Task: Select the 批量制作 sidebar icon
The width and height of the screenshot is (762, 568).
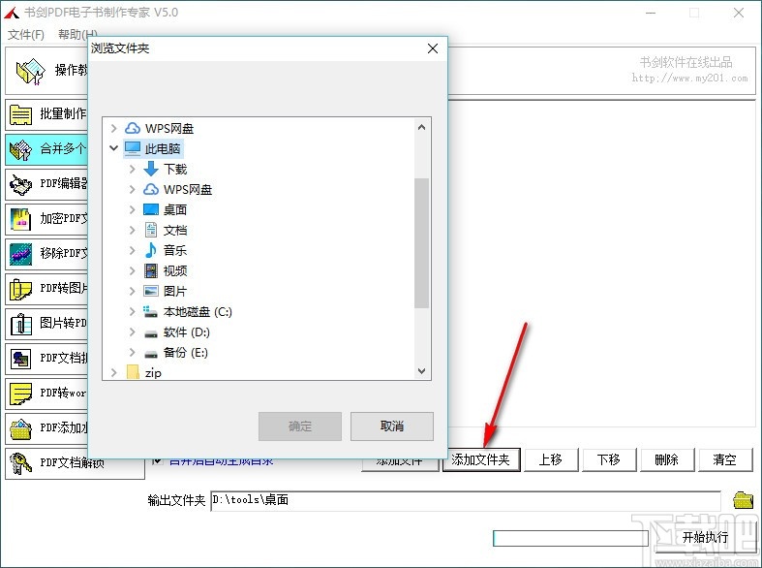Action: coord(21,115)
